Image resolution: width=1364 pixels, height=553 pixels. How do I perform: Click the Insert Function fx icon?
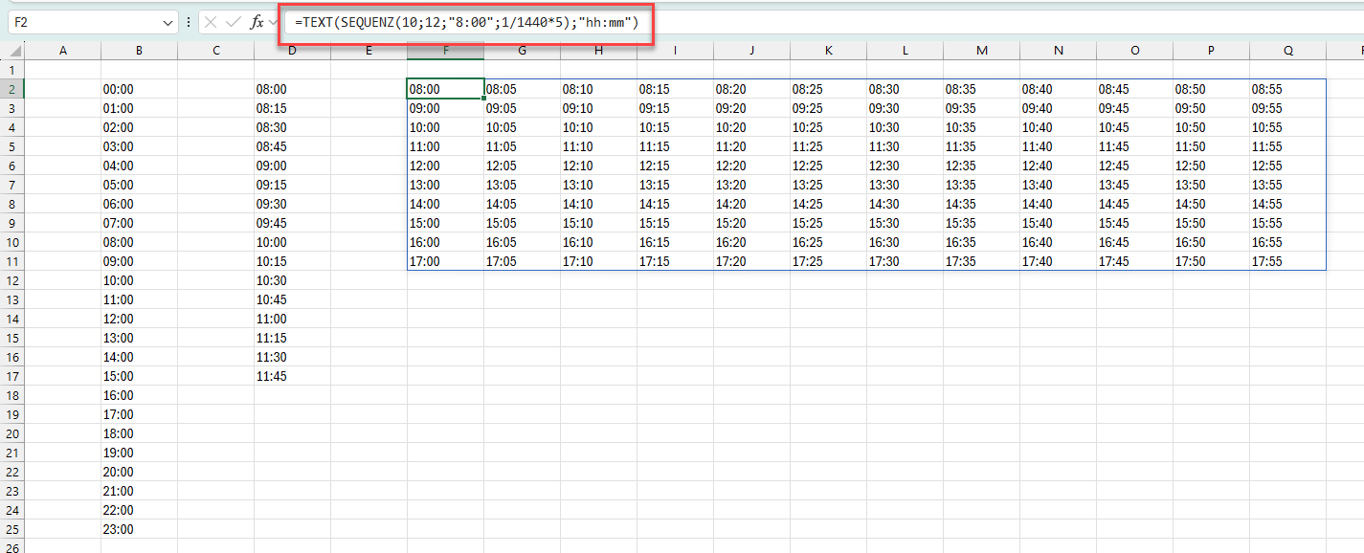257,22
